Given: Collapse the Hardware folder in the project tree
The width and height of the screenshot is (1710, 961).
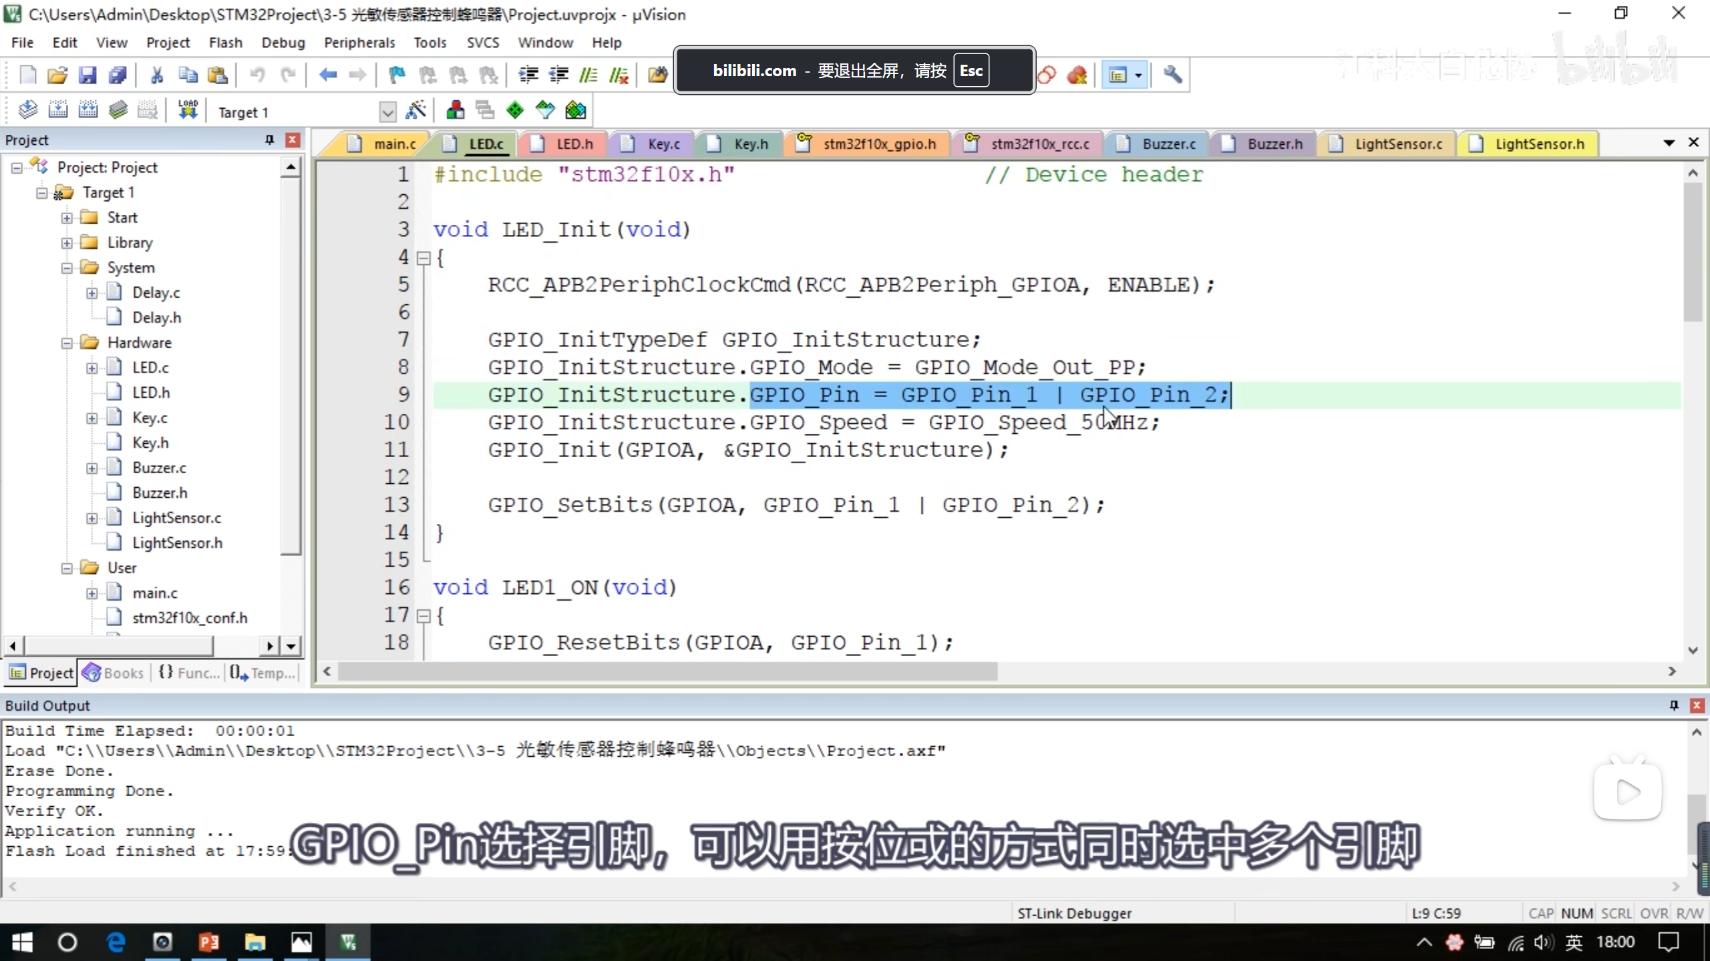Looking at the screenshot, I should point(67,343).
